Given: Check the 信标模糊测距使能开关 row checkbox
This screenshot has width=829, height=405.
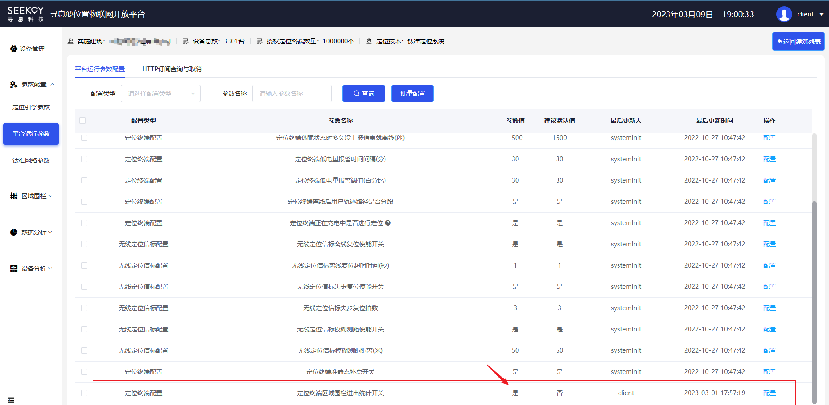Looking at the screenshot, I should (84, 329).
